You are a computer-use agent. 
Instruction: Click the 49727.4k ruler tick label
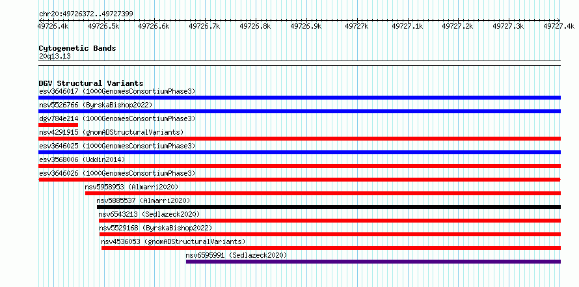(x=559, y=26)
